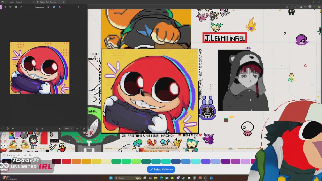Screen dimensions: 322x181
Task: Open a new browser tab
Action: point(68,2)
